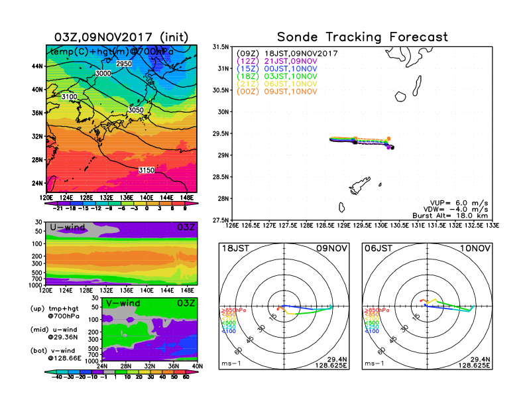Click the 700hPa temperature map
The width and height of the screenshot is (525, 406).
(x=121, y=119)
